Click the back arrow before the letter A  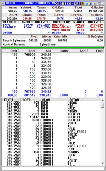pos(56,4)
